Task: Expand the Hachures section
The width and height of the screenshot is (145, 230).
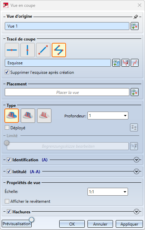Action: [x=136, y=212]
